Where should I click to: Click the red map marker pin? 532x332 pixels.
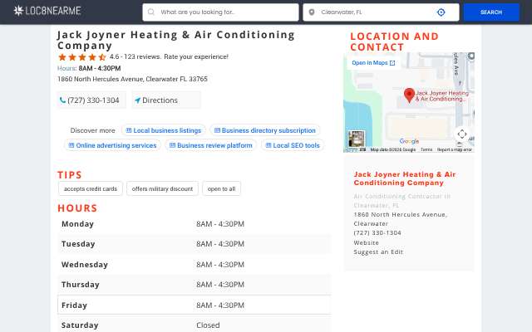pyautogui.click(x=409, y=95)
